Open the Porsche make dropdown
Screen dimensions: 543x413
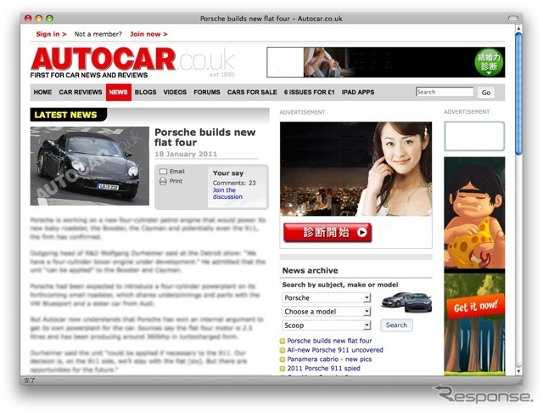coord(327,298)
